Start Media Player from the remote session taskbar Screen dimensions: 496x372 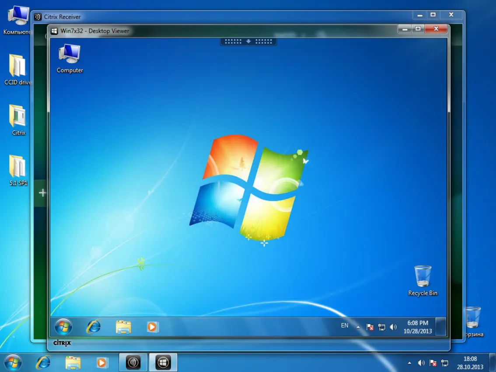coord(152,327)
